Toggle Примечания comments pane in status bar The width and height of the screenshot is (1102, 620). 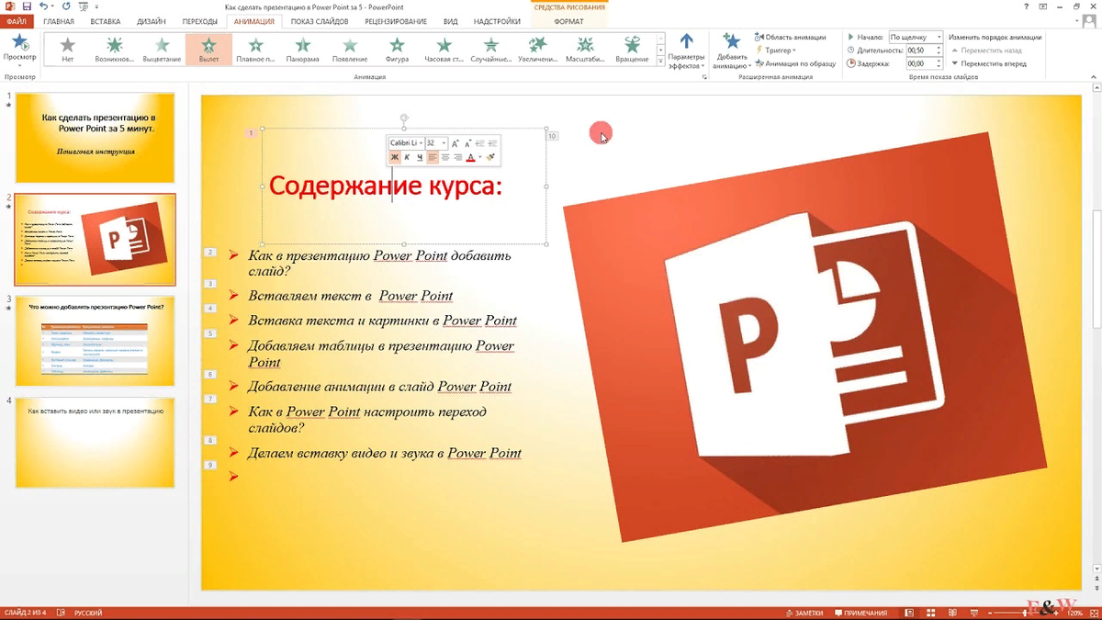[x=860, y=613]
